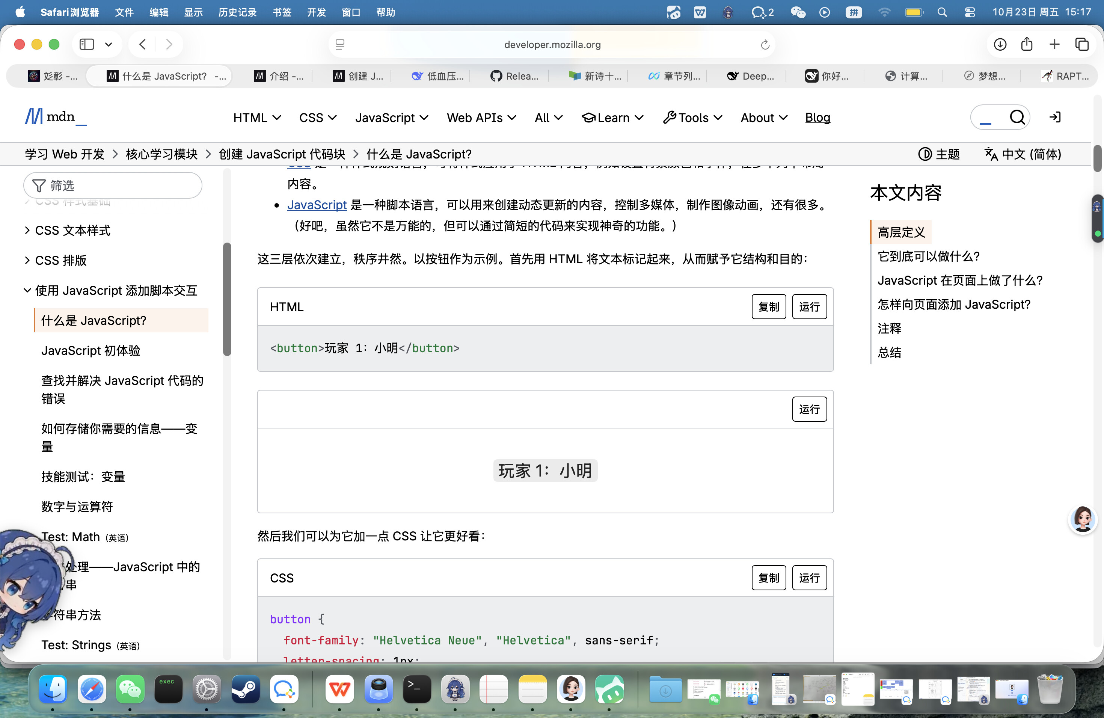Toggle Safari sidebar icon
The image size is (1104, 718).
(87, 44)
